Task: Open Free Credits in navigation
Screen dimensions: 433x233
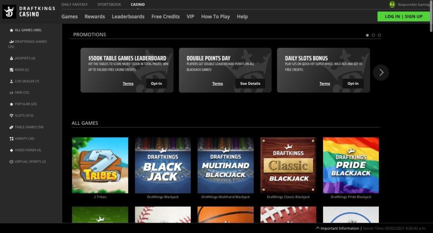Action: (x=165, y=17)
